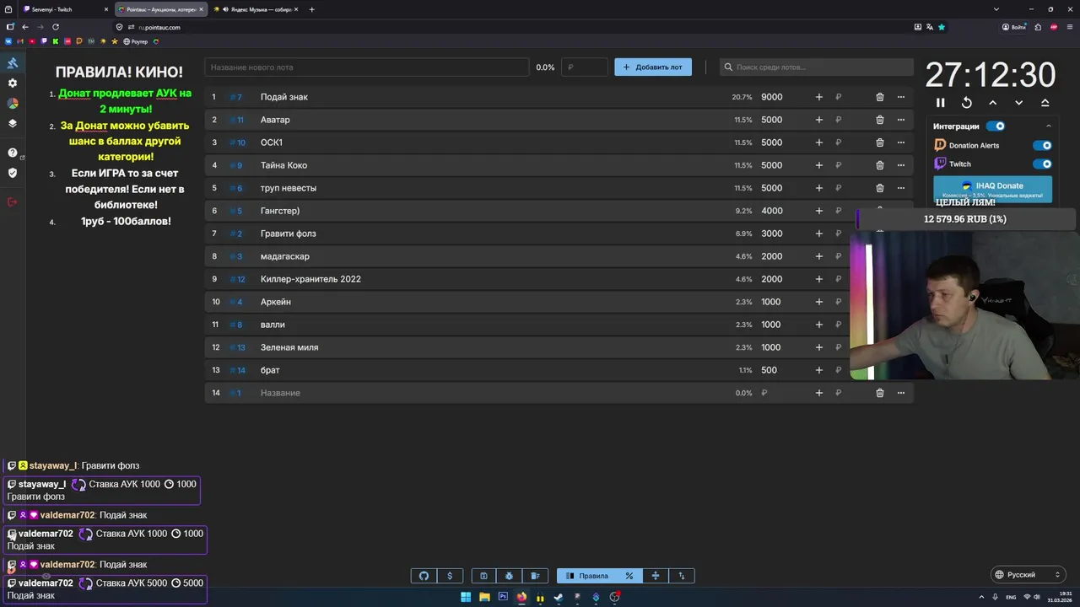Open the shield icon in sidebar
This screenshot has width=1080, height=607.
[x=13, y=173]
